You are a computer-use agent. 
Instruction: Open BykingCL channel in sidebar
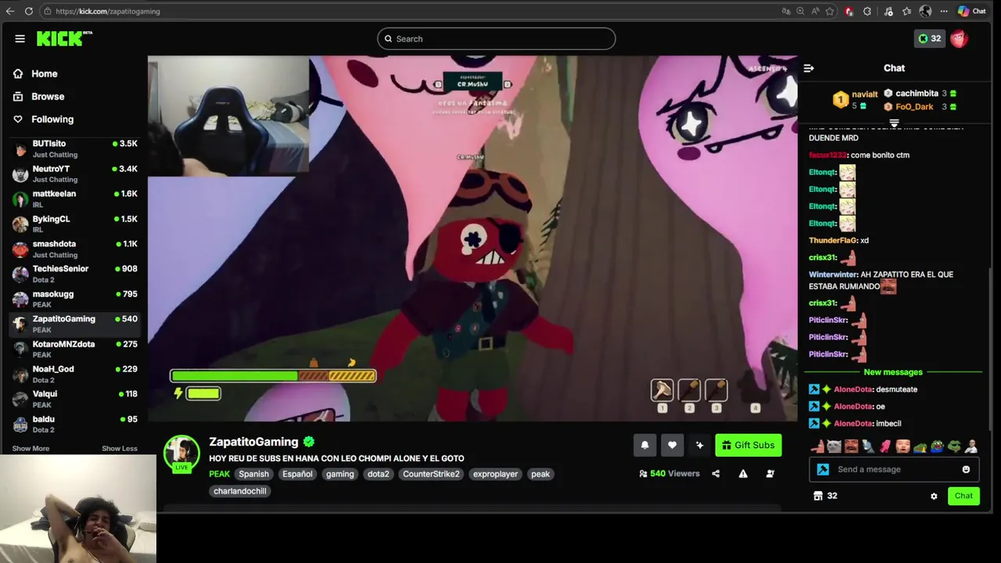pos(74,224)
